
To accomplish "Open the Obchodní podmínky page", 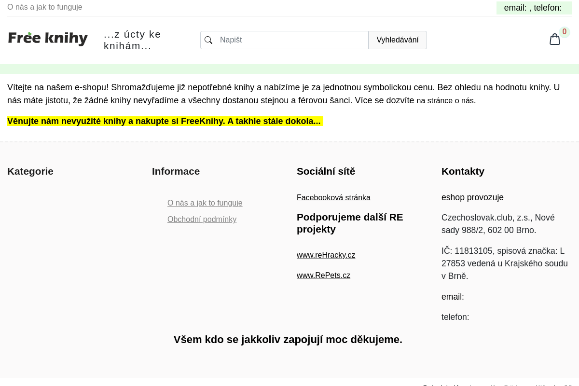I will pos(202,219).
